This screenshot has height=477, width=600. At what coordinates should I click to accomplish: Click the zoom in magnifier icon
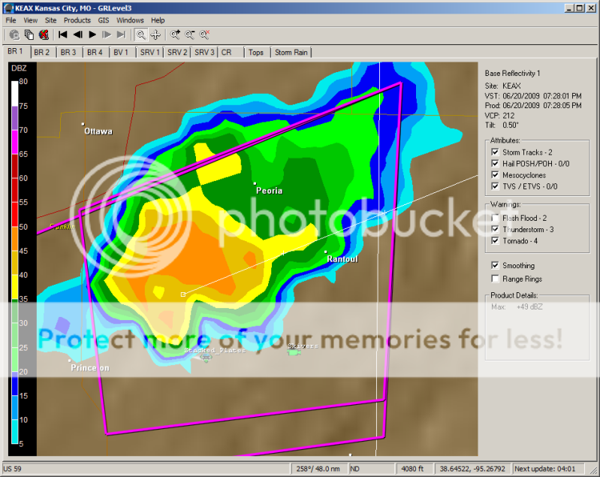coord(175,35)
